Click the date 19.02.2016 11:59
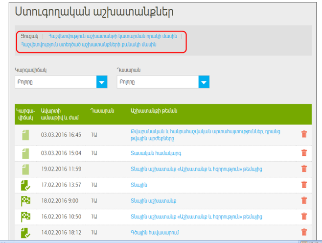The image size is (322, 243). (x=61, y=169)
